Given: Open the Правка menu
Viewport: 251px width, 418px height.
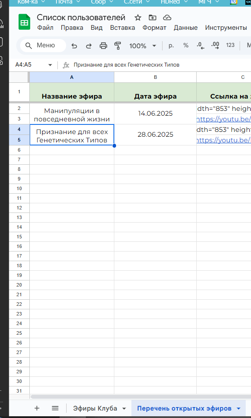Looking at the screenshot, I should point(72,28).
